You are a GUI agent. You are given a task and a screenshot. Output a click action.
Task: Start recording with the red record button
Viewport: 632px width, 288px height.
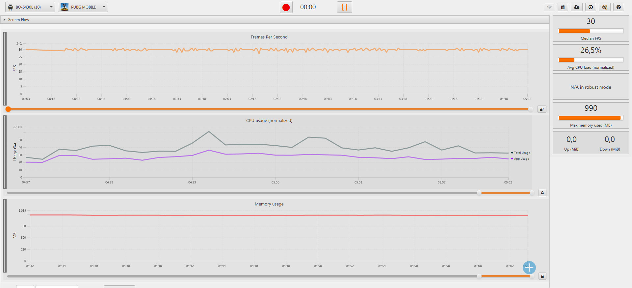[x=286, y=7]
